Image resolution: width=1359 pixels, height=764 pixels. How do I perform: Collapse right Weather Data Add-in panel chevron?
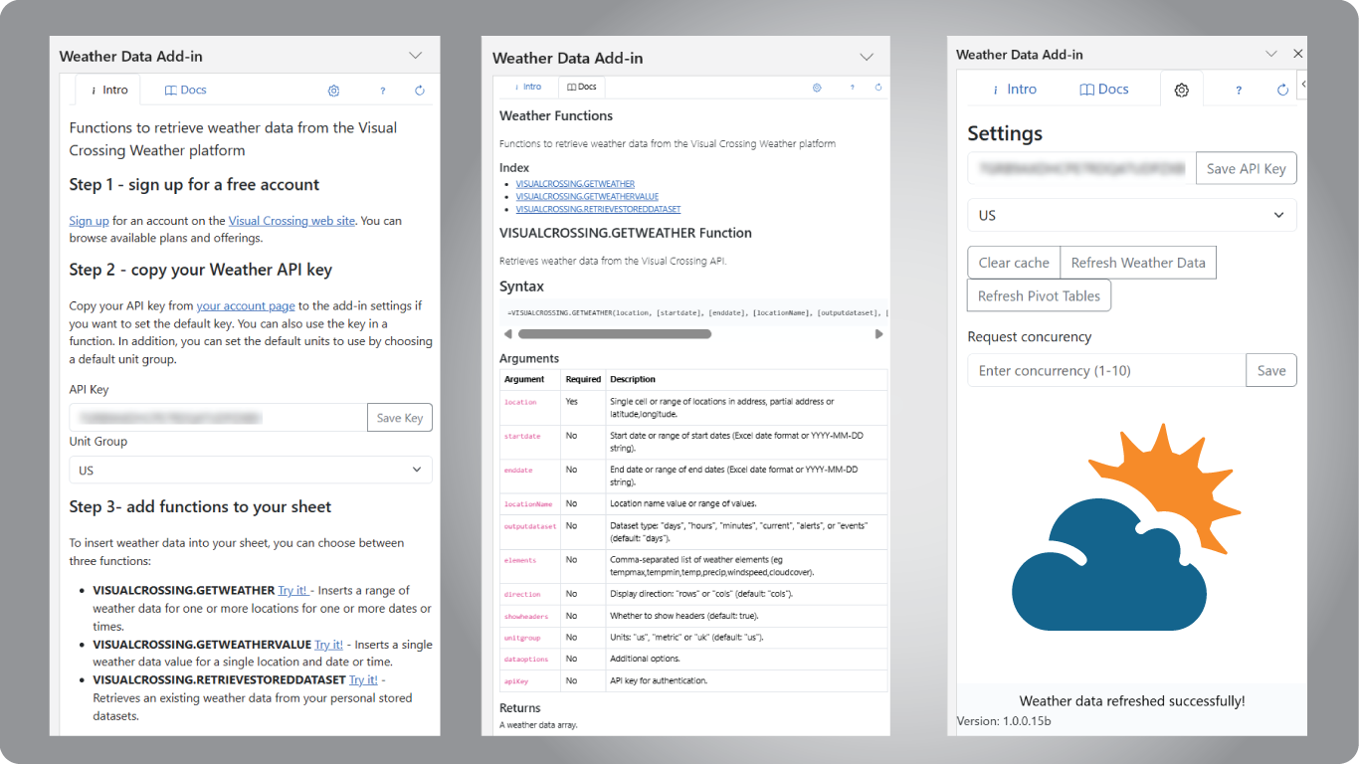(1270, 54)
